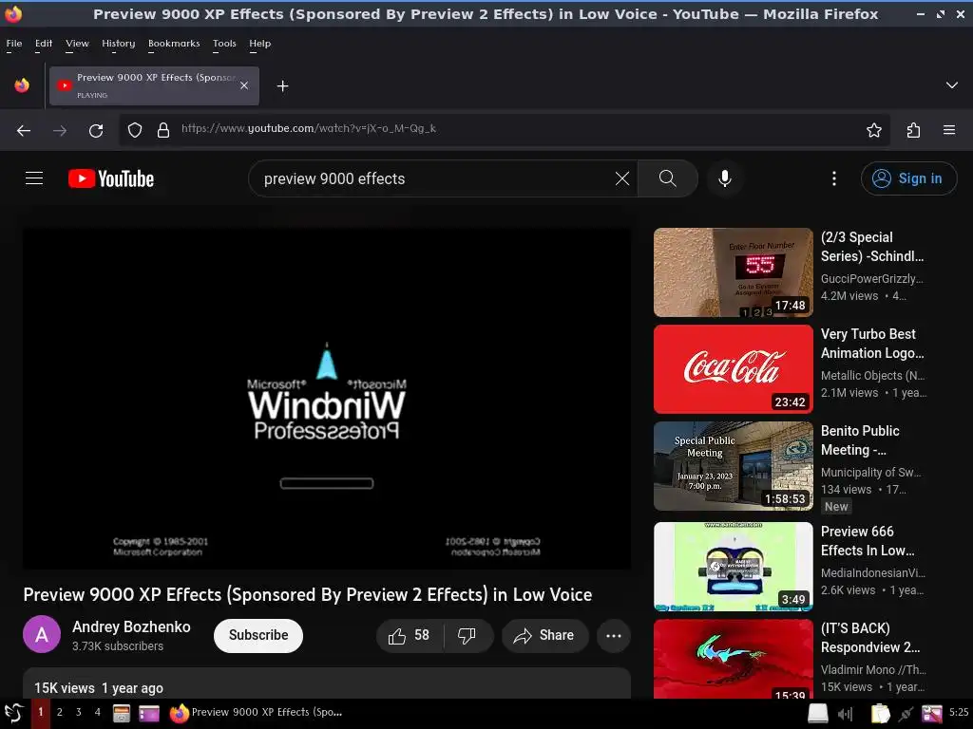Viewport: 973px width, 729px height.
Task: Open the History menu
Action: (118, 44)
